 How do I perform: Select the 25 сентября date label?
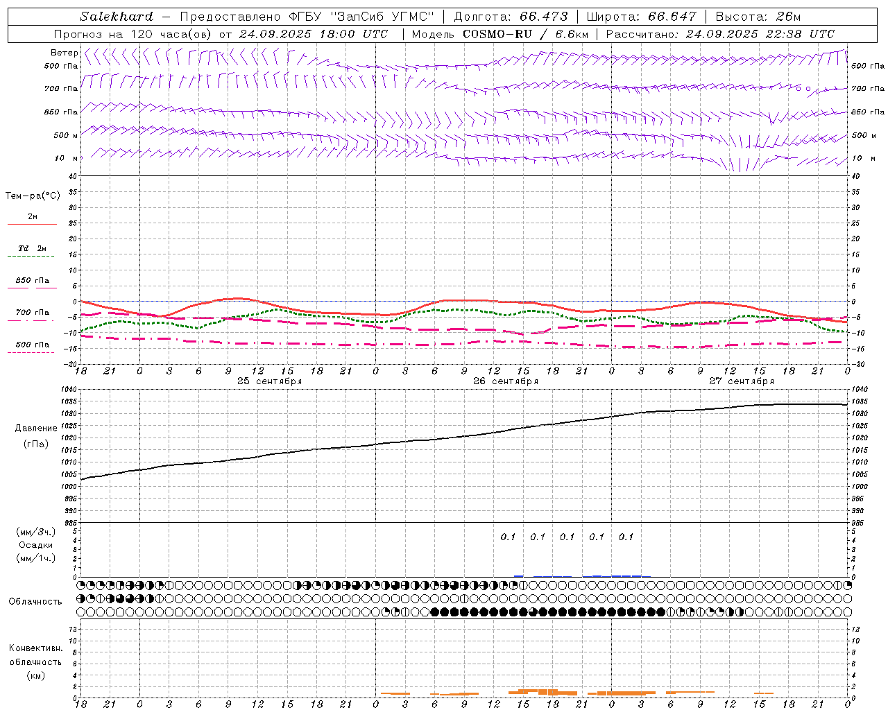click(269, 381)
